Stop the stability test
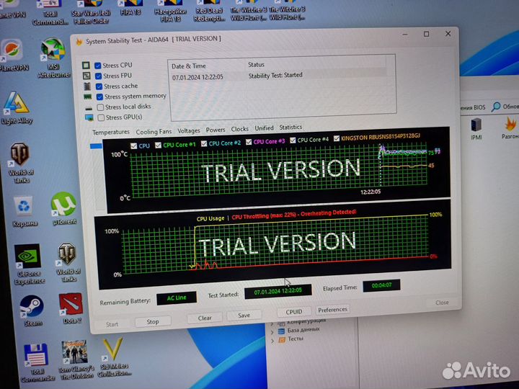The width and height of the screenshot is (519, 389). click(x=153, y=321)
